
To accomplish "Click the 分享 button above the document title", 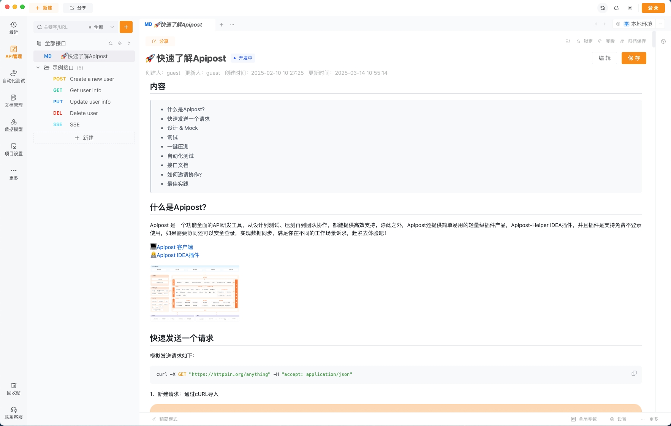I will tap(160, 41).
